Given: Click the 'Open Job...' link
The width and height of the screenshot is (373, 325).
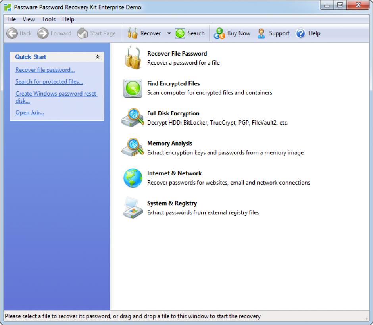Looking at the screenshot, I should (29, 113).
